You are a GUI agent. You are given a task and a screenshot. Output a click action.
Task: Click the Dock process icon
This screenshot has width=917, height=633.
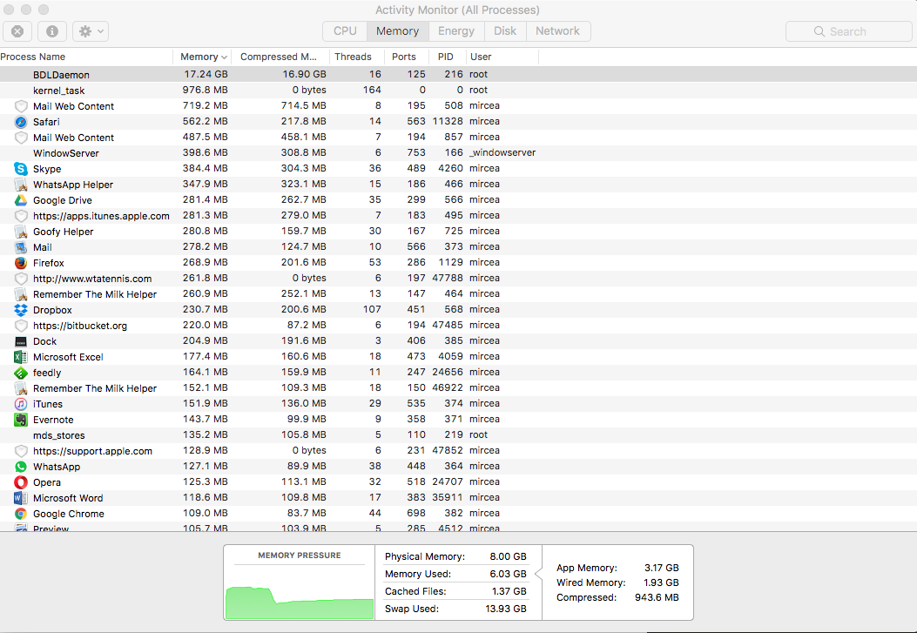[21, 341]
